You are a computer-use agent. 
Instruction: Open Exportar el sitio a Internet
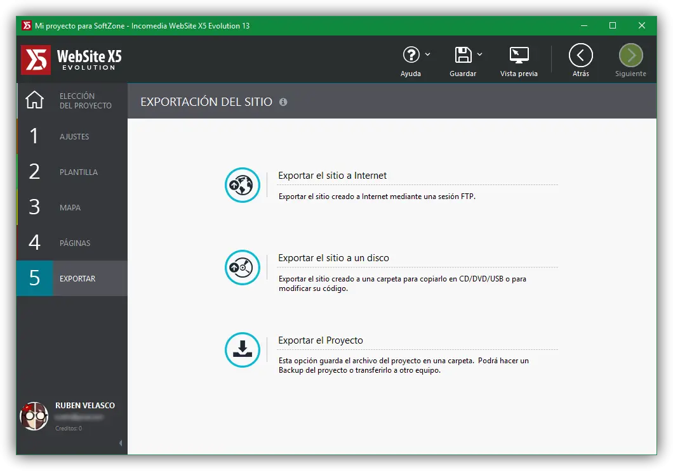pyautogui.click(x=332, y=176)
